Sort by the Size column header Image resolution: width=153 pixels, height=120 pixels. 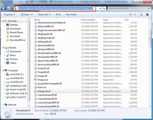(x=131, y=20)
